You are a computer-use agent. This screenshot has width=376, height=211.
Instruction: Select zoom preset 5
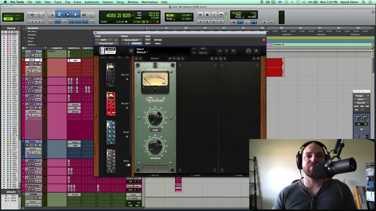coord(43,22)
